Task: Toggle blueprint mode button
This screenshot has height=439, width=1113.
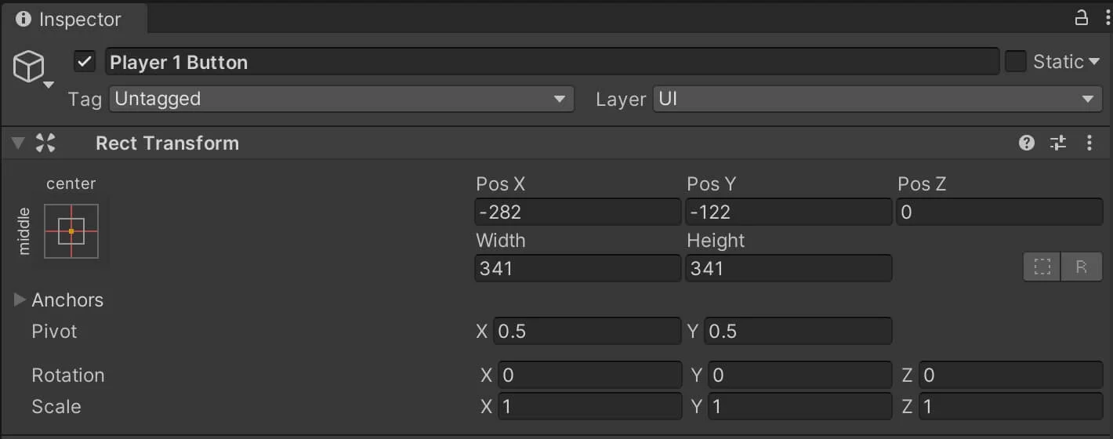Action: click(1042, 267)
